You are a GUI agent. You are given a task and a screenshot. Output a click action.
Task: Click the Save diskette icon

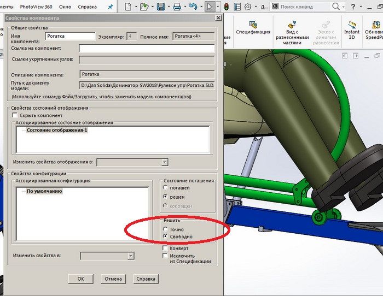coord(160,7)
